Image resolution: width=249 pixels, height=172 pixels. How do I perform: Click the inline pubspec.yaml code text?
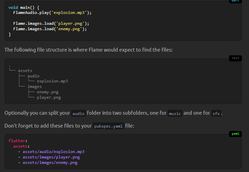click(108, 126)
